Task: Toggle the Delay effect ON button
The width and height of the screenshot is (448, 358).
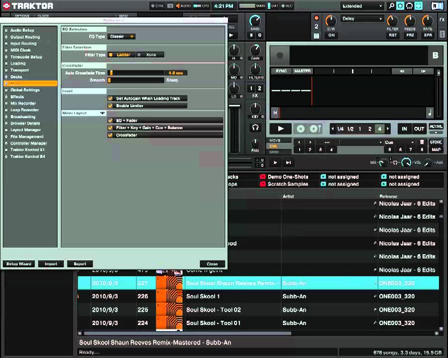Action: [x=332, y=35]
